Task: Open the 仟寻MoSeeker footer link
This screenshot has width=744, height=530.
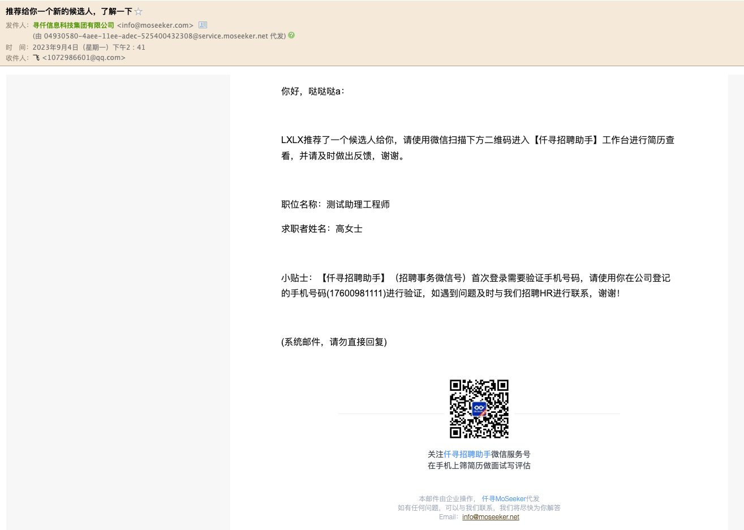Action: click(x=504, y=499)
